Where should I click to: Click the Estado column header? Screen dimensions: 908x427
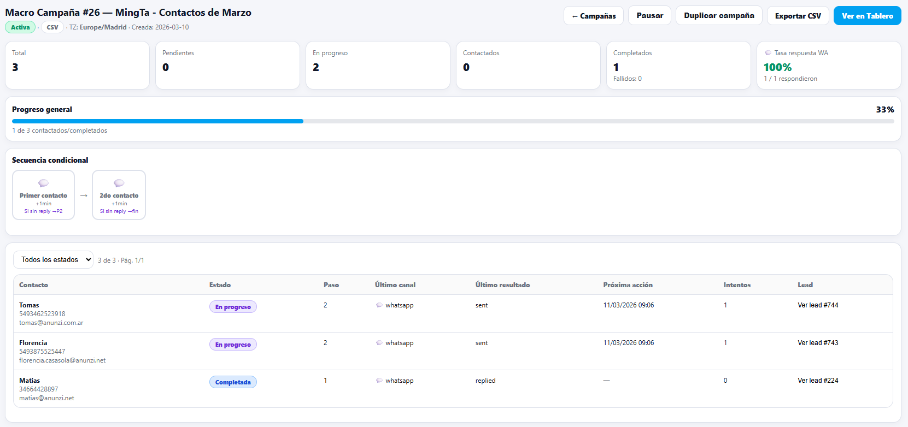pyautogui.click(x=220, y=285)
